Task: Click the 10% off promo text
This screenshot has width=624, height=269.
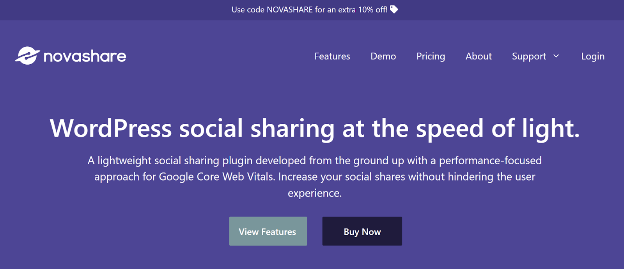Action: click(x=367, y=10)
